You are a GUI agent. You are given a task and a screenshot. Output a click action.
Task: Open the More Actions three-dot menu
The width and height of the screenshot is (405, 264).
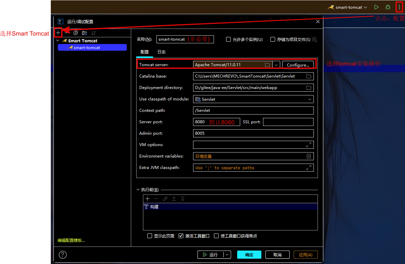pos(399,7)
